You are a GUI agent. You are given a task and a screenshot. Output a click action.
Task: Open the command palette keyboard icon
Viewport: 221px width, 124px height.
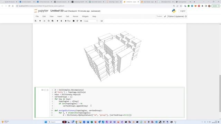tap(102, 21)
